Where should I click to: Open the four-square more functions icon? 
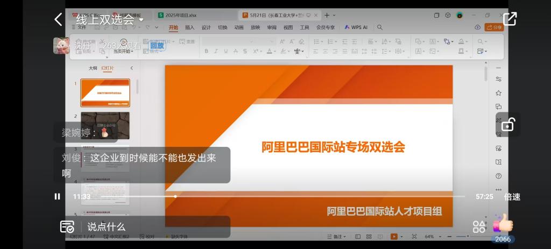pos(478,226)
